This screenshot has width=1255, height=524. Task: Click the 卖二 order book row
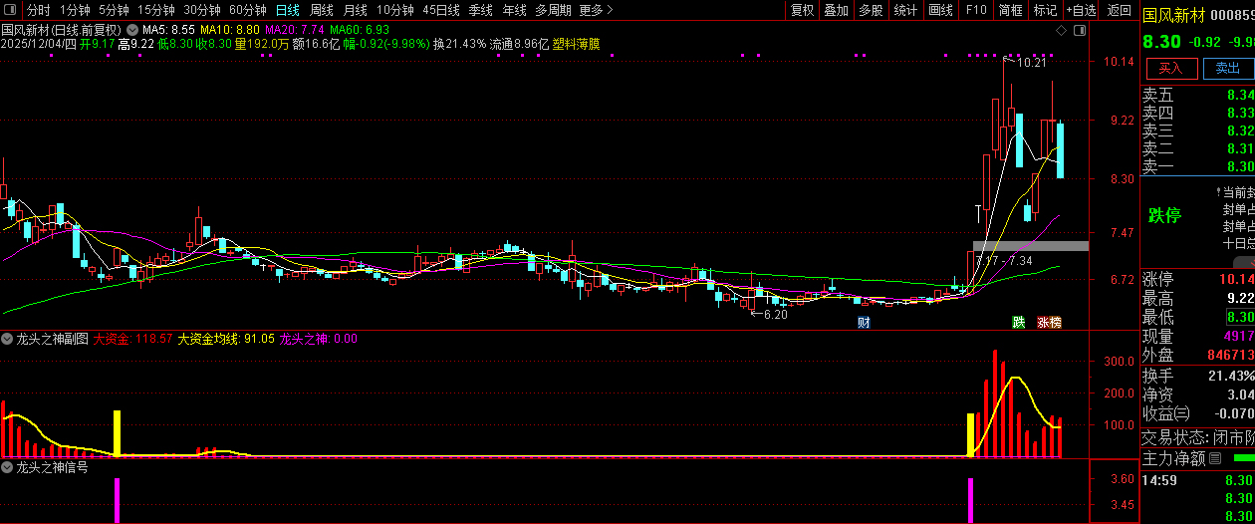click(1198, 149)
